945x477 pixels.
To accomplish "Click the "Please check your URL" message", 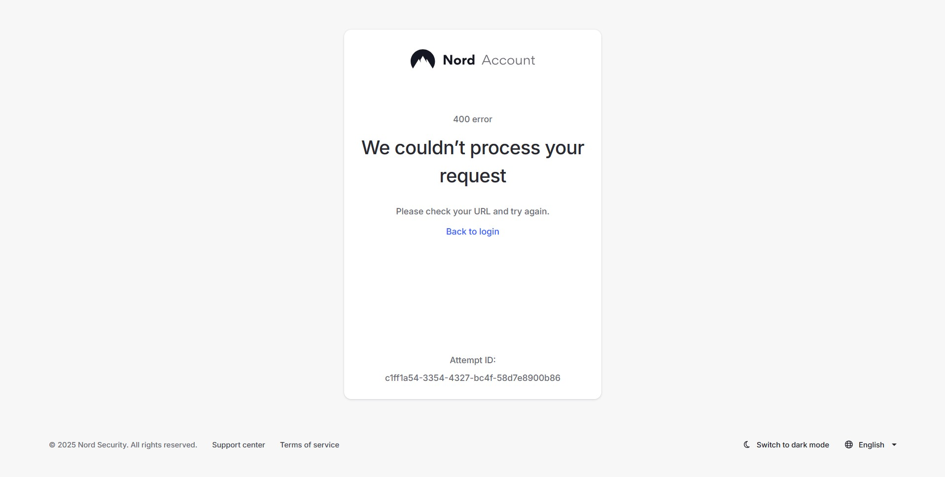I will [472, 211].
